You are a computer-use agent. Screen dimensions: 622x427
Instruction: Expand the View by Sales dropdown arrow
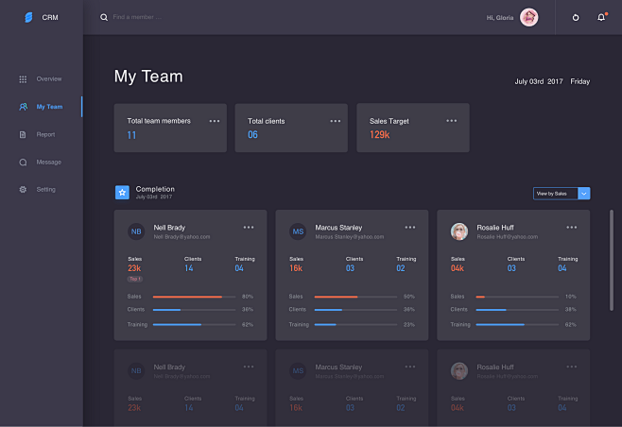584,194
